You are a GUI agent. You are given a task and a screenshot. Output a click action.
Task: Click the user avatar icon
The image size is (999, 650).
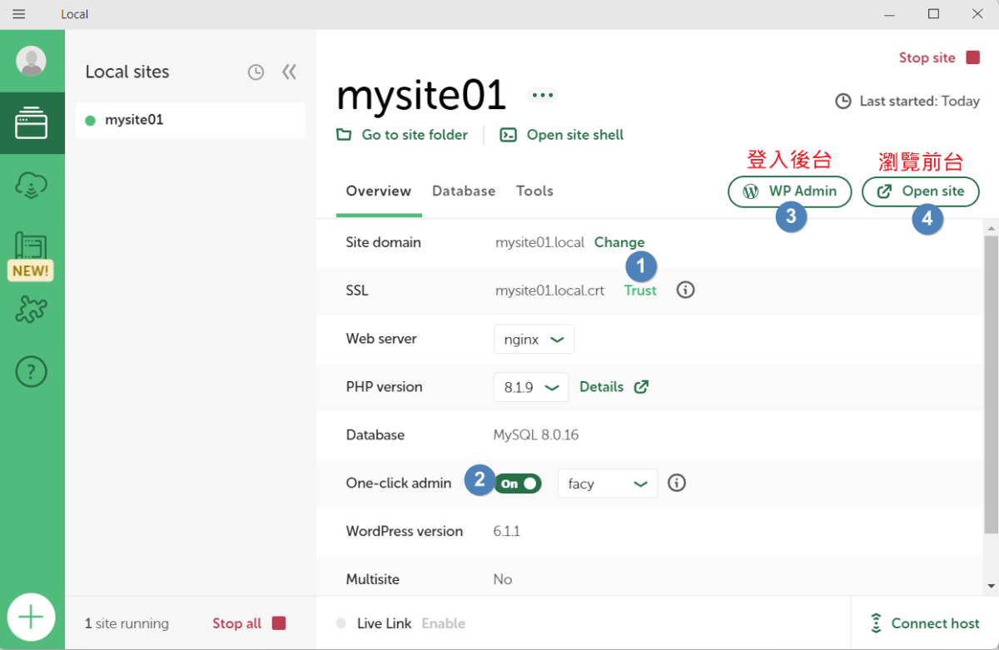pos(32,61)
